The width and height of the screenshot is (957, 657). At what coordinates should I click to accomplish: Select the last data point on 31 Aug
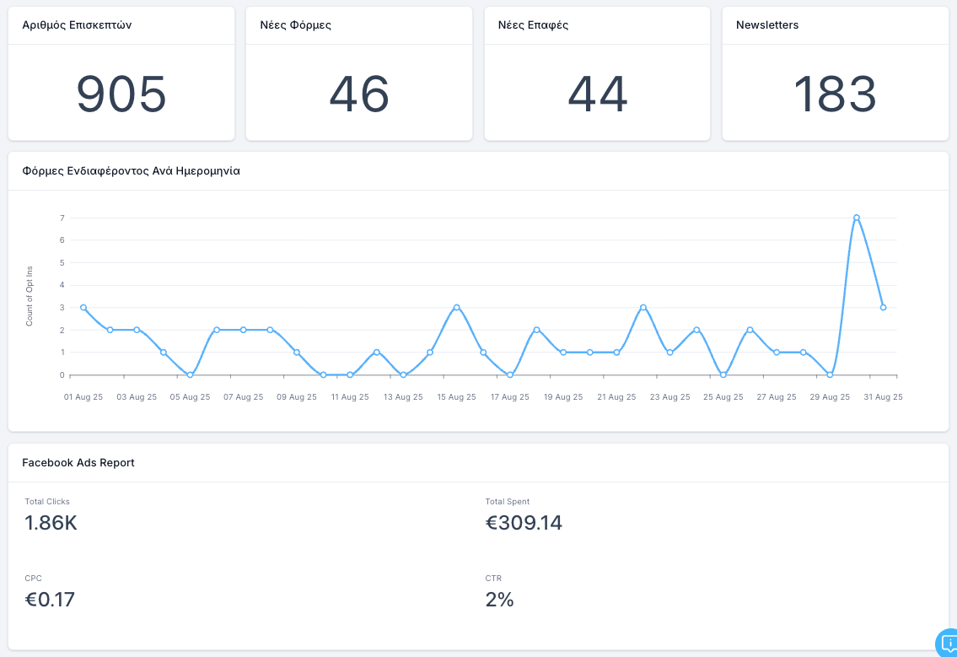[883, 308]
